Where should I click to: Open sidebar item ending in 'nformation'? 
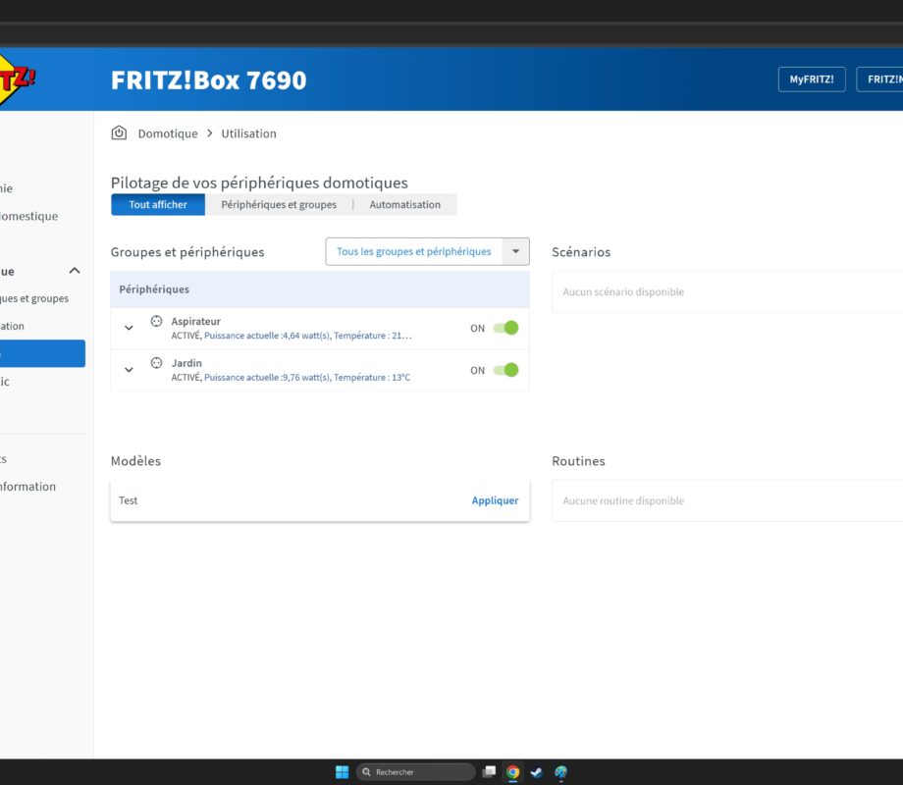click(27, 486)
